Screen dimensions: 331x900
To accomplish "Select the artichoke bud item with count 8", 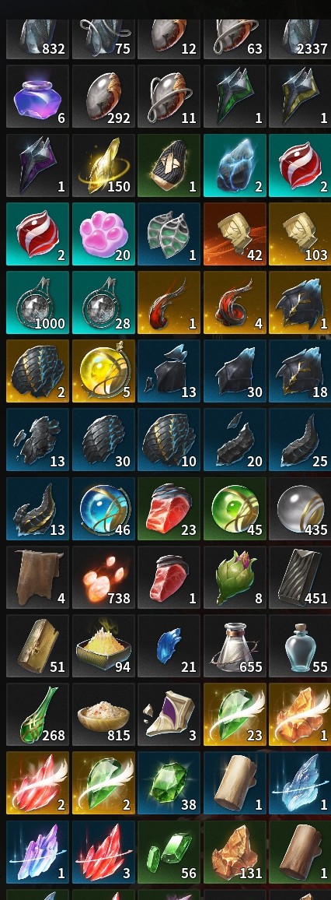I will tap(235, 578).
